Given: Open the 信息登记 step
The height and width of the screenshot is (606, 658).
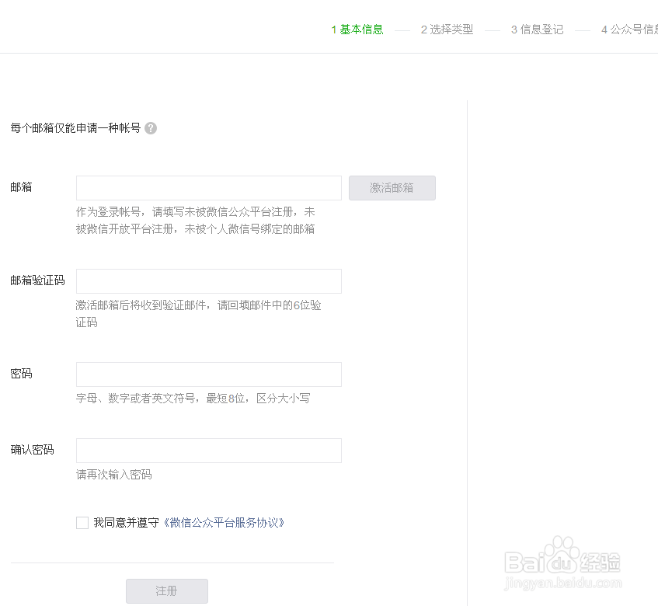Looking at the screenshot, I should pyautogui.click(x=542, y=29).
